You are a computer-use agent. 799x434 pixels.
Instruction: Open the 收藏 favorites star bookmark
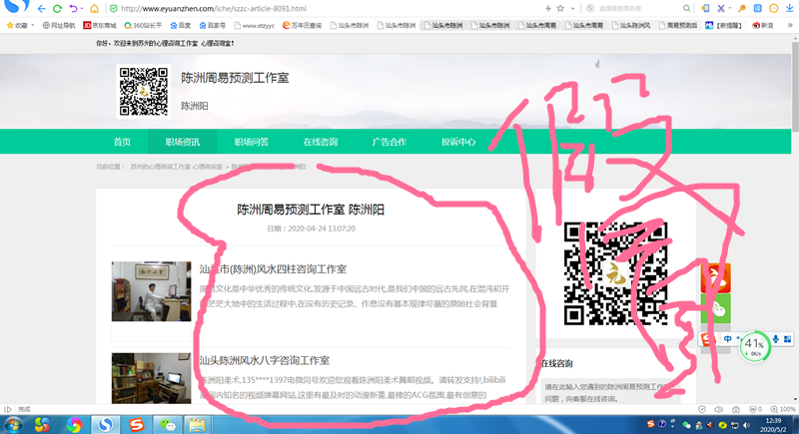[16, 25]
